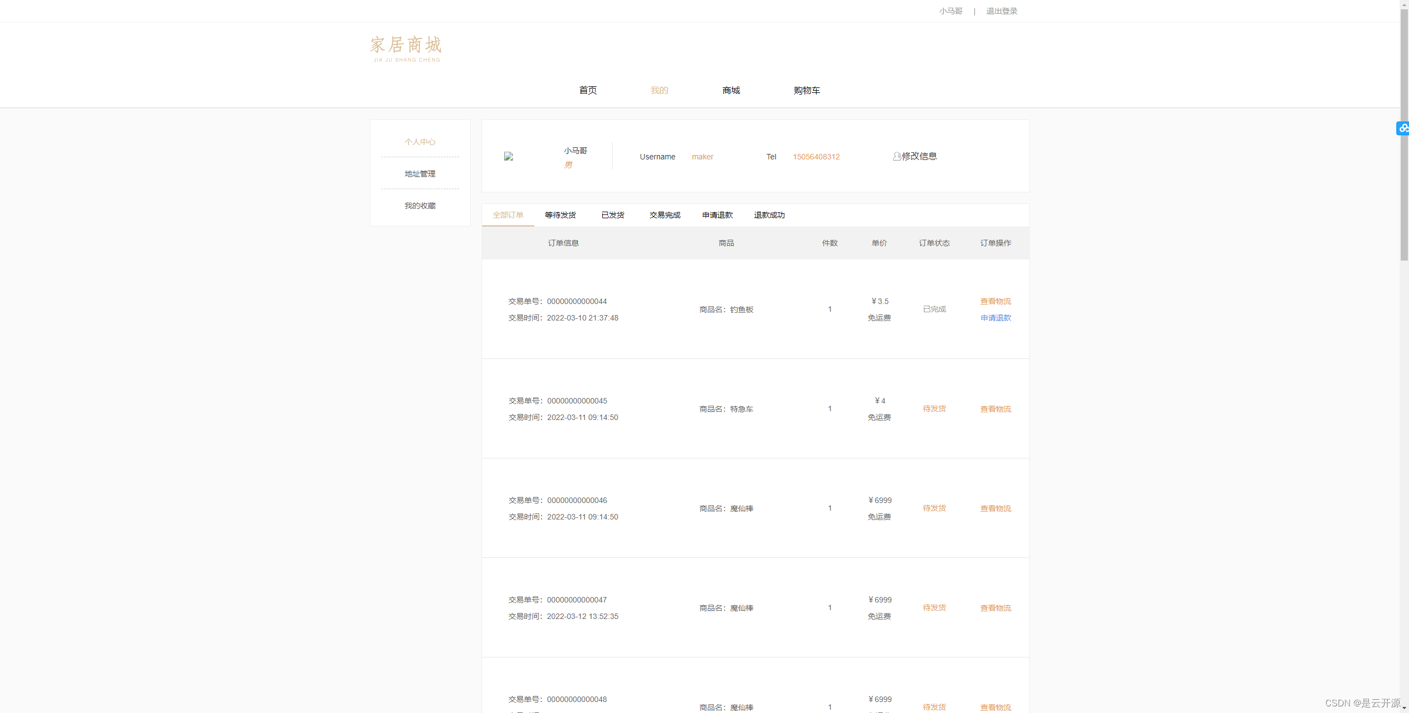Open 我的收藏 in sidebar

coord(420,206)
